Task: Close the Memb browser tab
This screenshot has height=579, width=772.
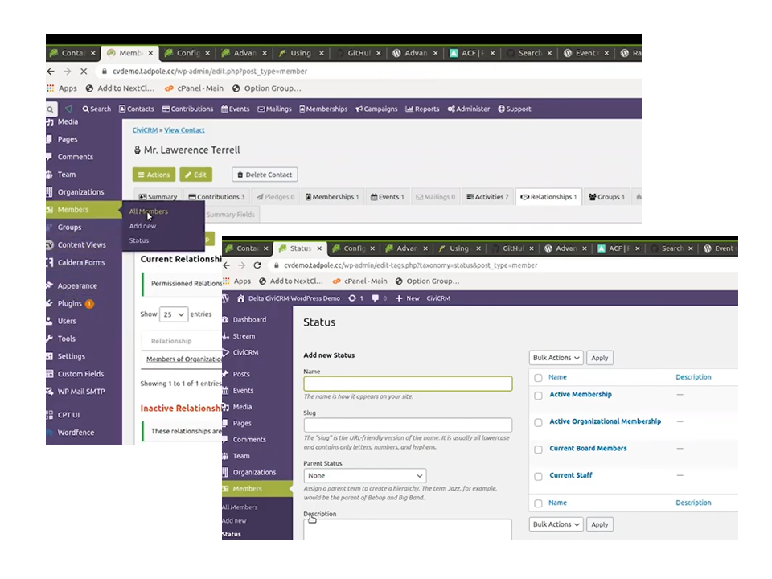Action: tap(150, 53)
